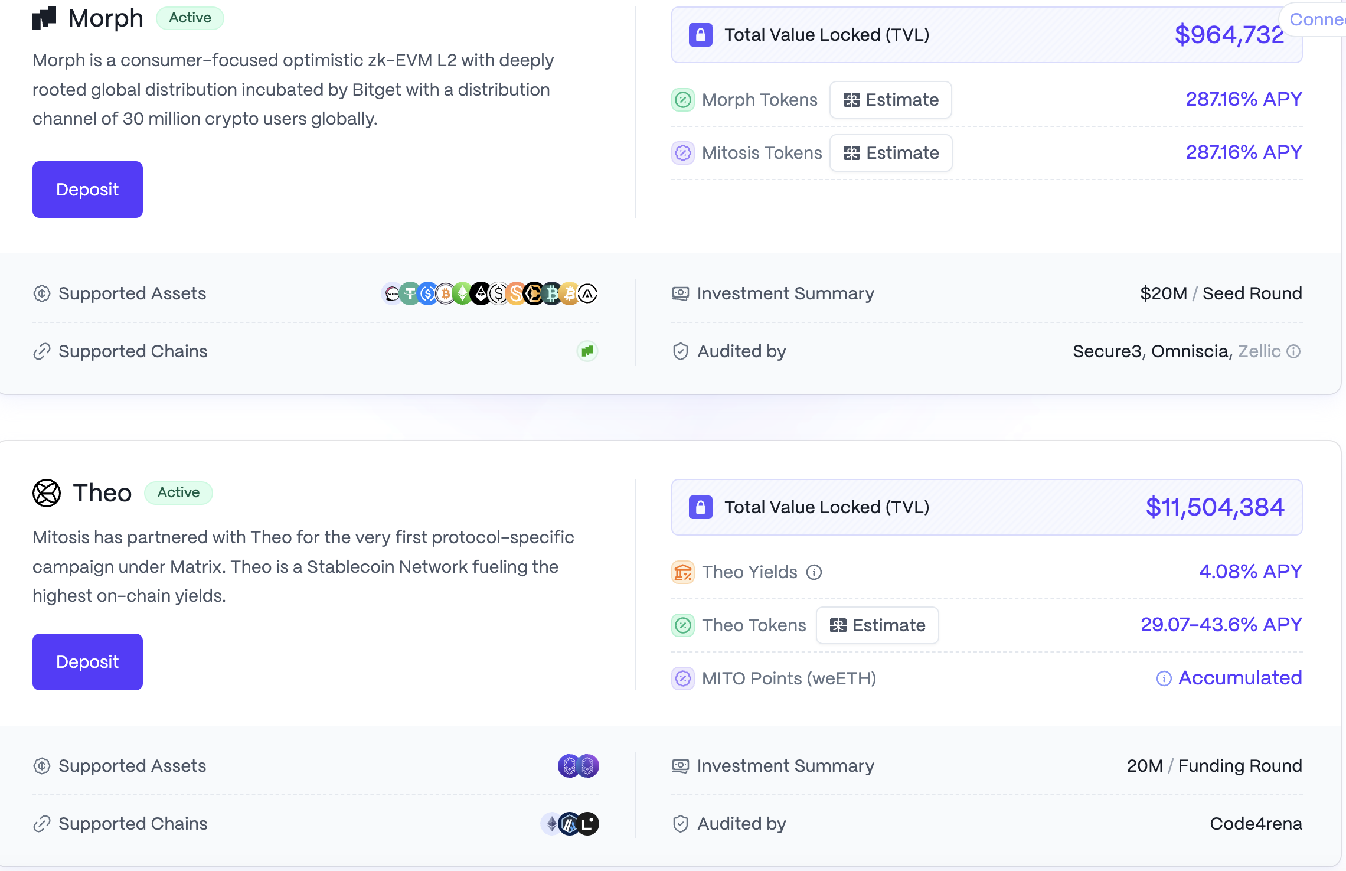Click the Code4rena auditor name
Image resolution: width=1346 pixels, height=871 pixels.
click(x=1256, y=824)
